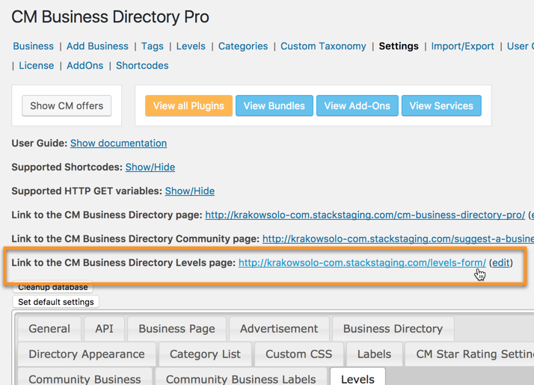Viewport: 534px width, 385px height.
Task: Click the View Add-Ons button
Action: tap(357, 106)
